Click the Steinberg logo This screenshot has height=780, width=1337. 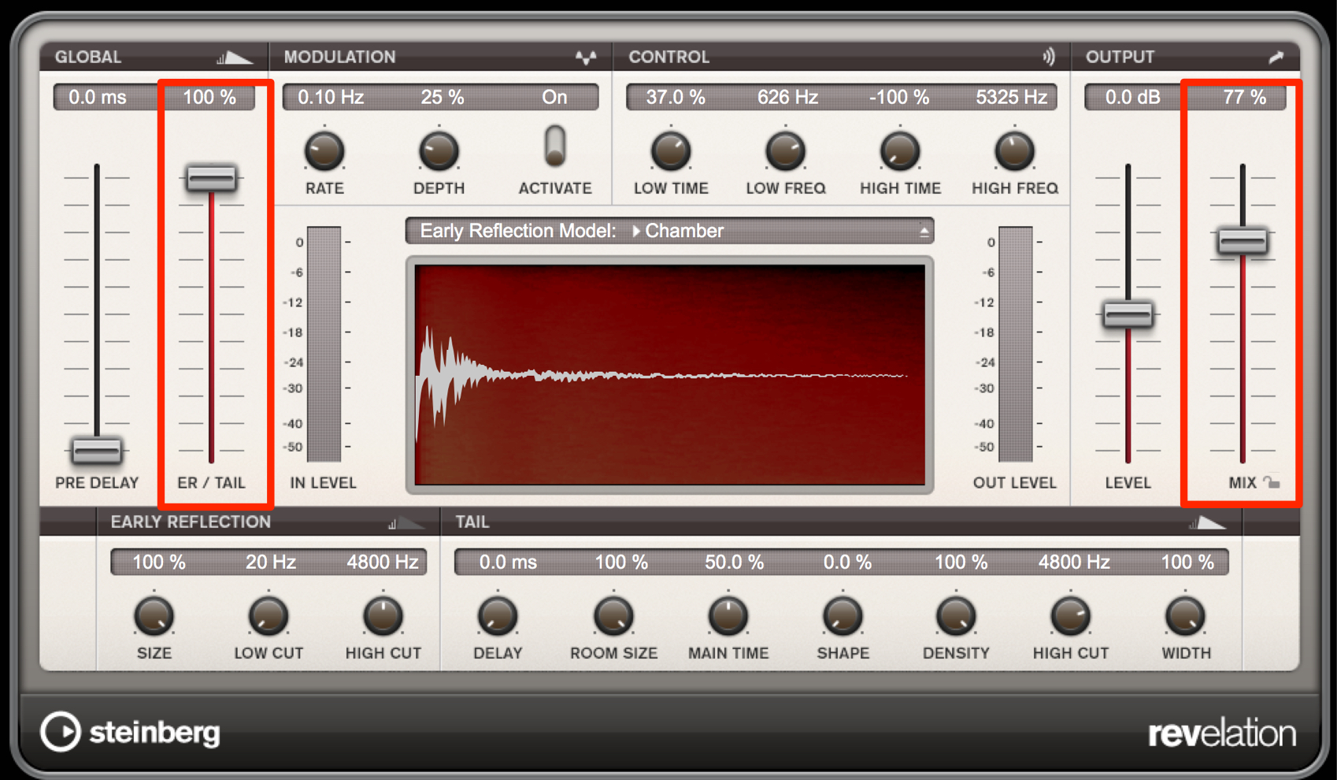point(131,732)
